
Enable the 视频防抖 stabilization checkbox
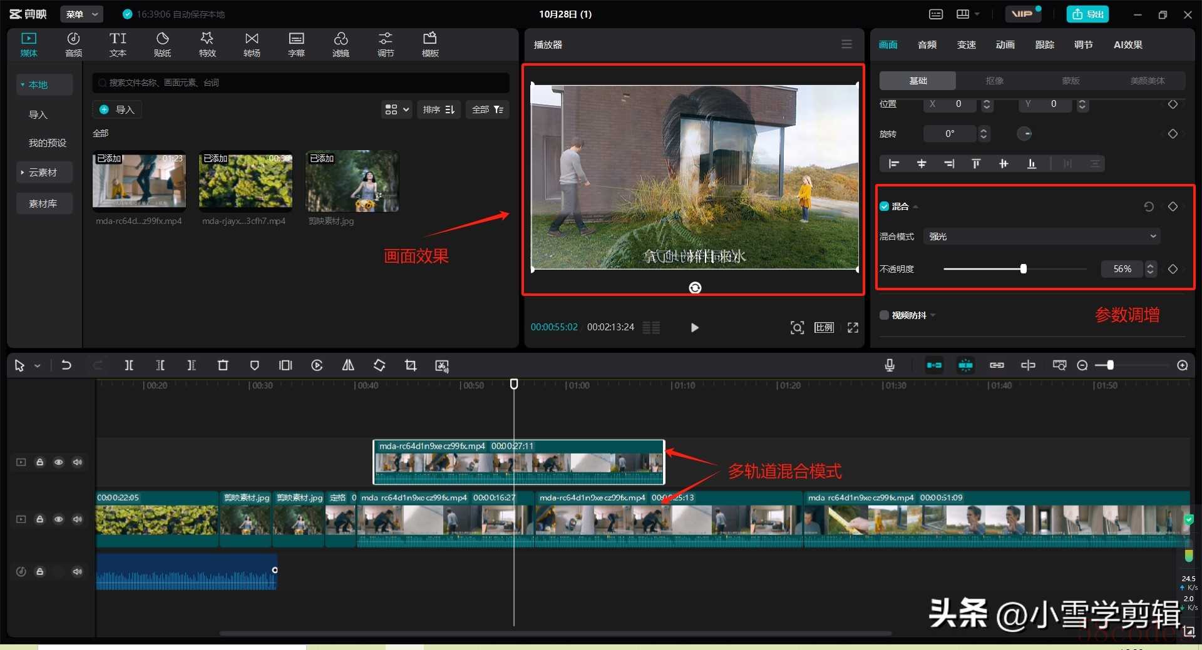[x=885, y=315]
